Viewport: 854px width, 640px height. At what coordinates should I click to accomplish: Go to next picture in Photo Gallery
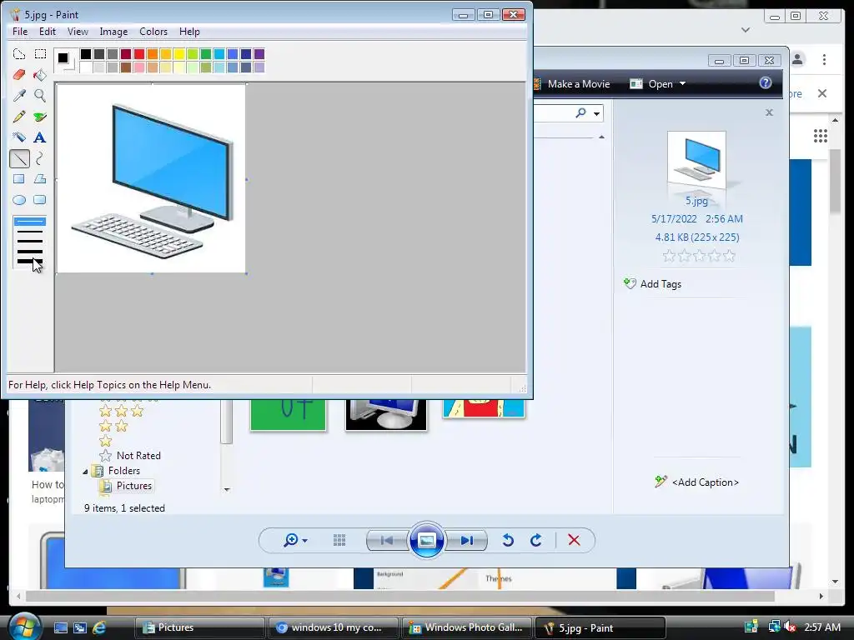pyautogui.click(x=466, y=540)
